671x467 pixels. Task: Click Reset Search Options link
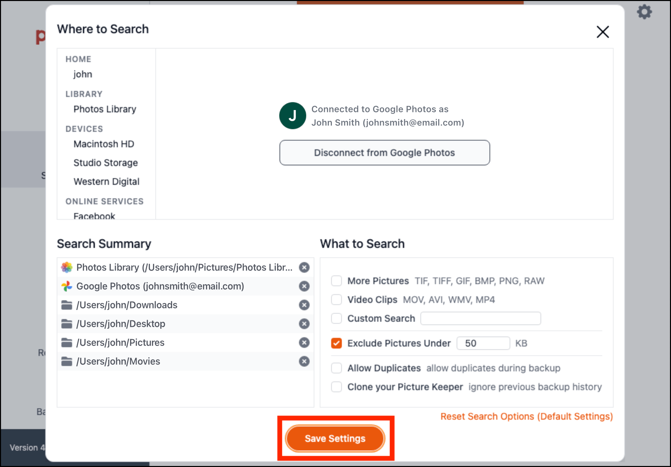(x=526, y=416)
